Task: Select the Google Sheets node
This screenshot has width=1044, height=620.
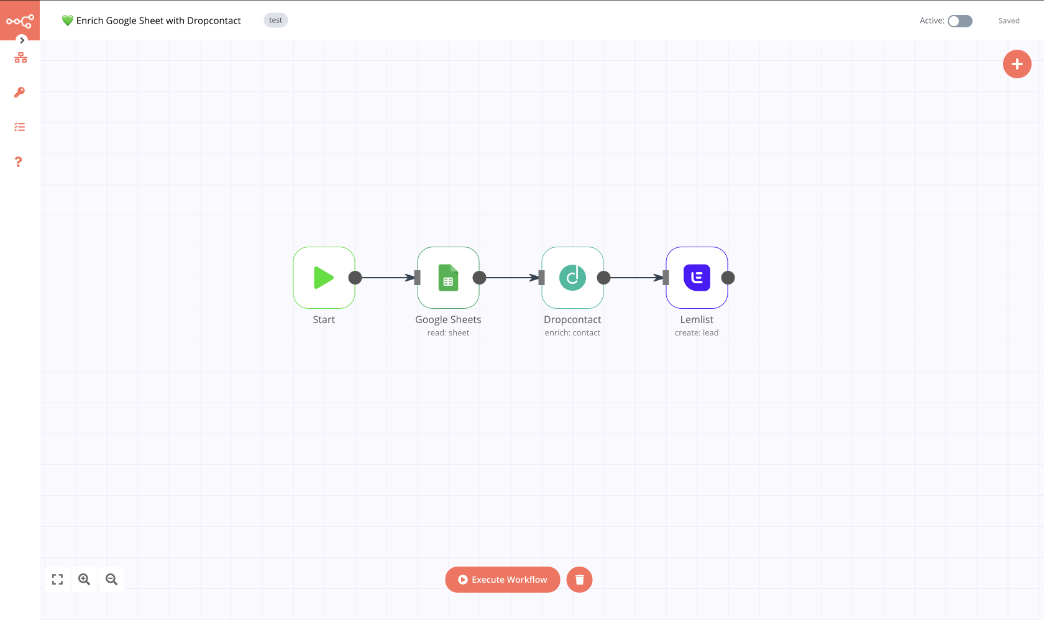Action: 448,278
